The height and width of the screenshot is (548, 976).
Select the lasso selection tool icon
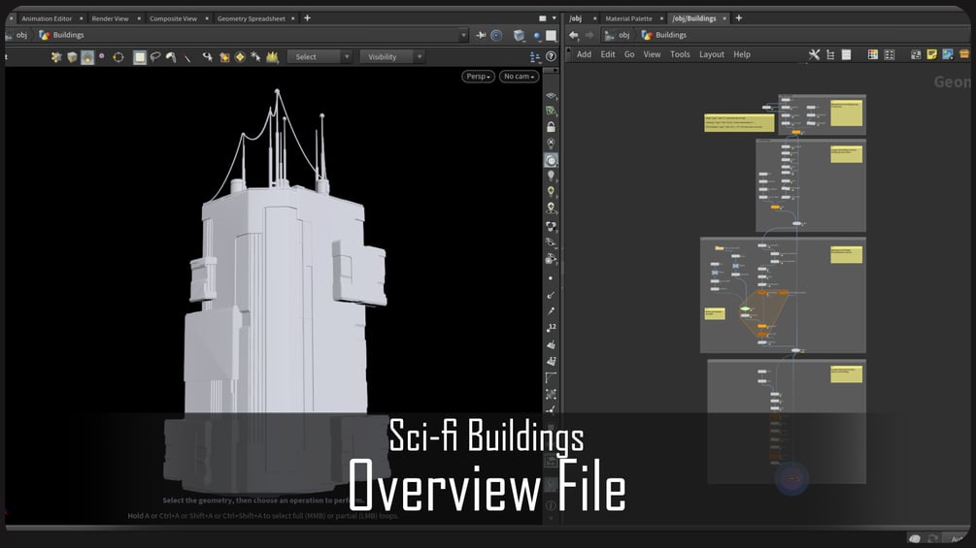tap(155, 57)
